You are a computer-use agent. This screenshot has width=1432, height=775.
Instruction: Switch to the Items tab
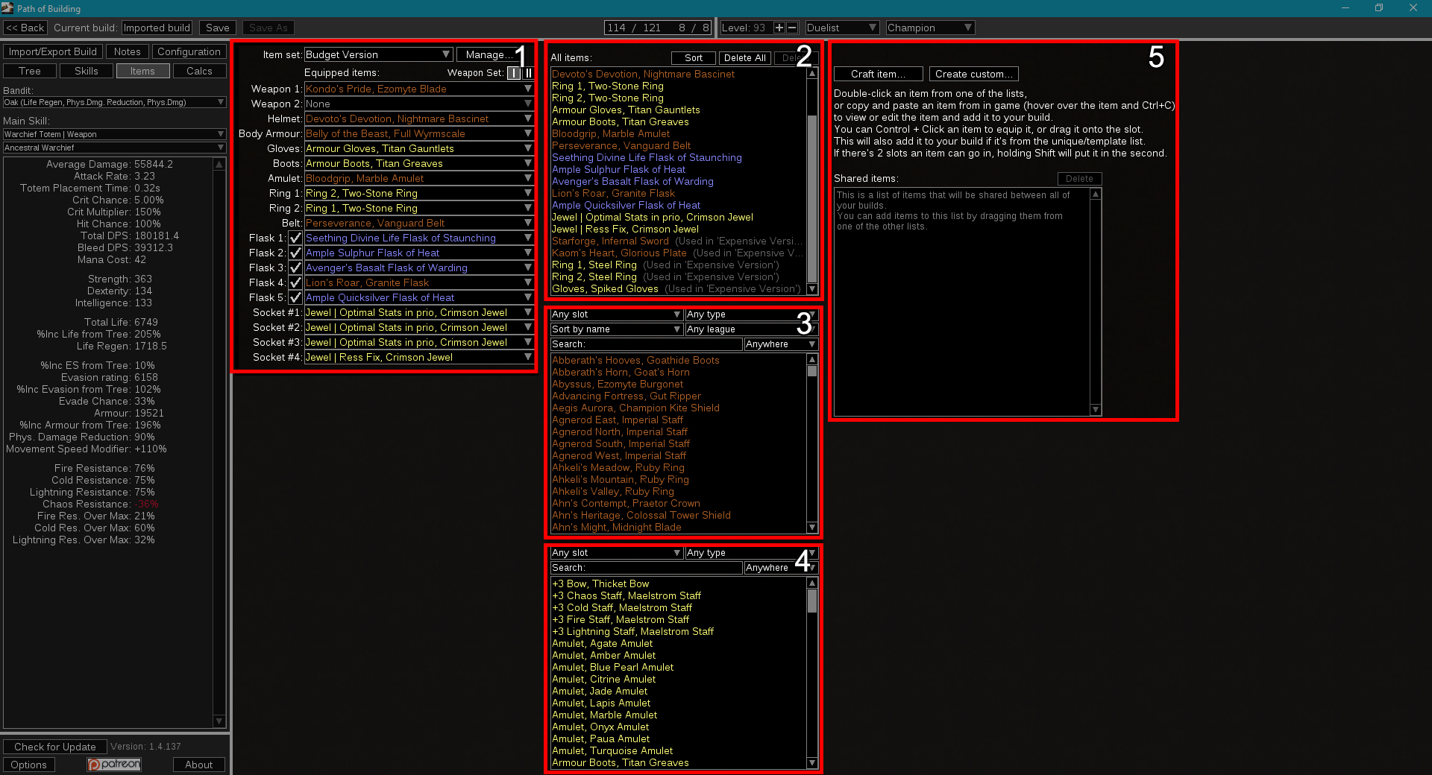tap(142, 71)
